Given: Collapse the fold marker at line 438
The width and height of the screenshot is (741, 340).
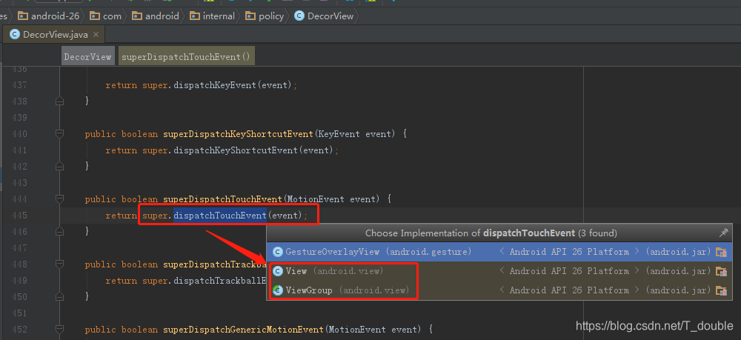Looking at the screenshot, I should (59, 101).
